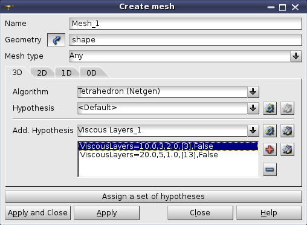307x225 pixels.
Task: Switch to the 2D tab
Action: click(42, 73)
